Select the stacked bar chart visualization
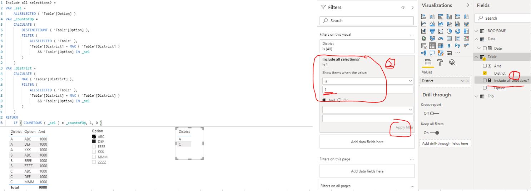The width and height of the screenshot is (531, 191). tap(424, 16)
